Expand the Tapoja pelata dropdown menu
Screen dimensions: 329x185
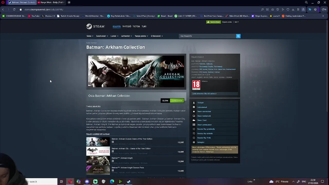point(141,36)
